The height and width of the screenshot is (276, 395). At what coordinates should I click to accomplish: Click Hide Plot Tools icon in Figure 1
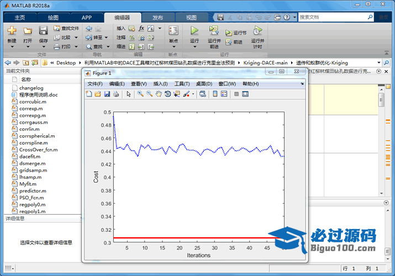point(236,94)
